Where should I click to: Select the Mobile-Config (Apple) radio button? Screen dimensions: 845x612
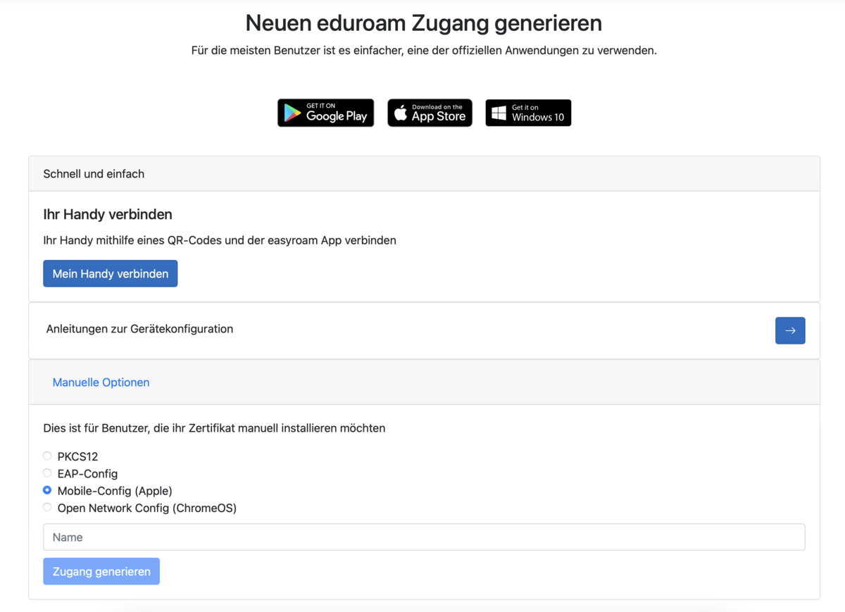47,490
